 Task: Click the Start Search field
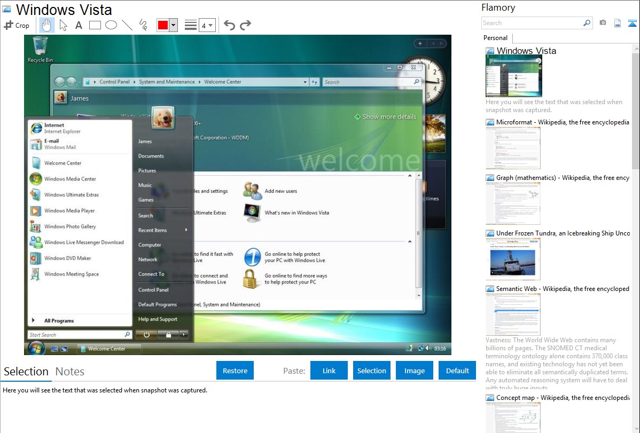(x=80, y=335)
